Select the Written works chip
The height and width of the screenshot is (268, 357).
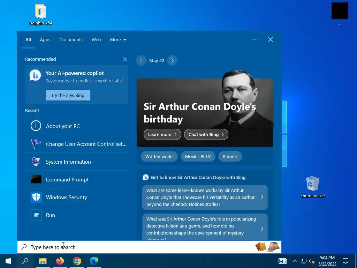pos(159,157)
